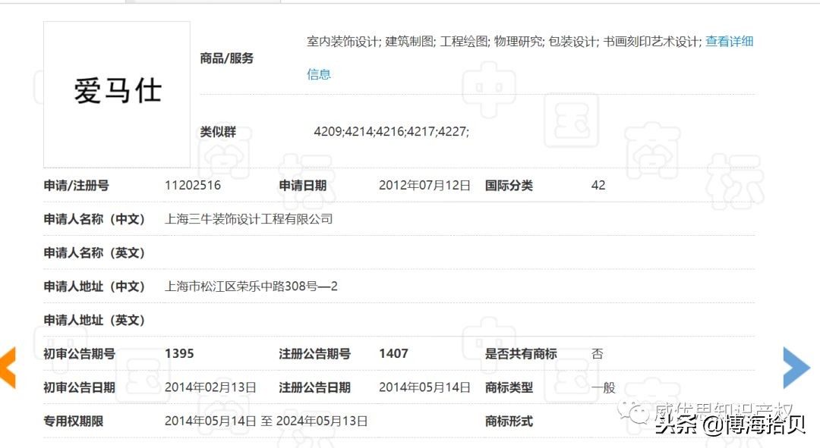Click the 国际分类 label
The height and width of the screenshot is (448, 820).
pyautogui.click(x=509, y=186)
